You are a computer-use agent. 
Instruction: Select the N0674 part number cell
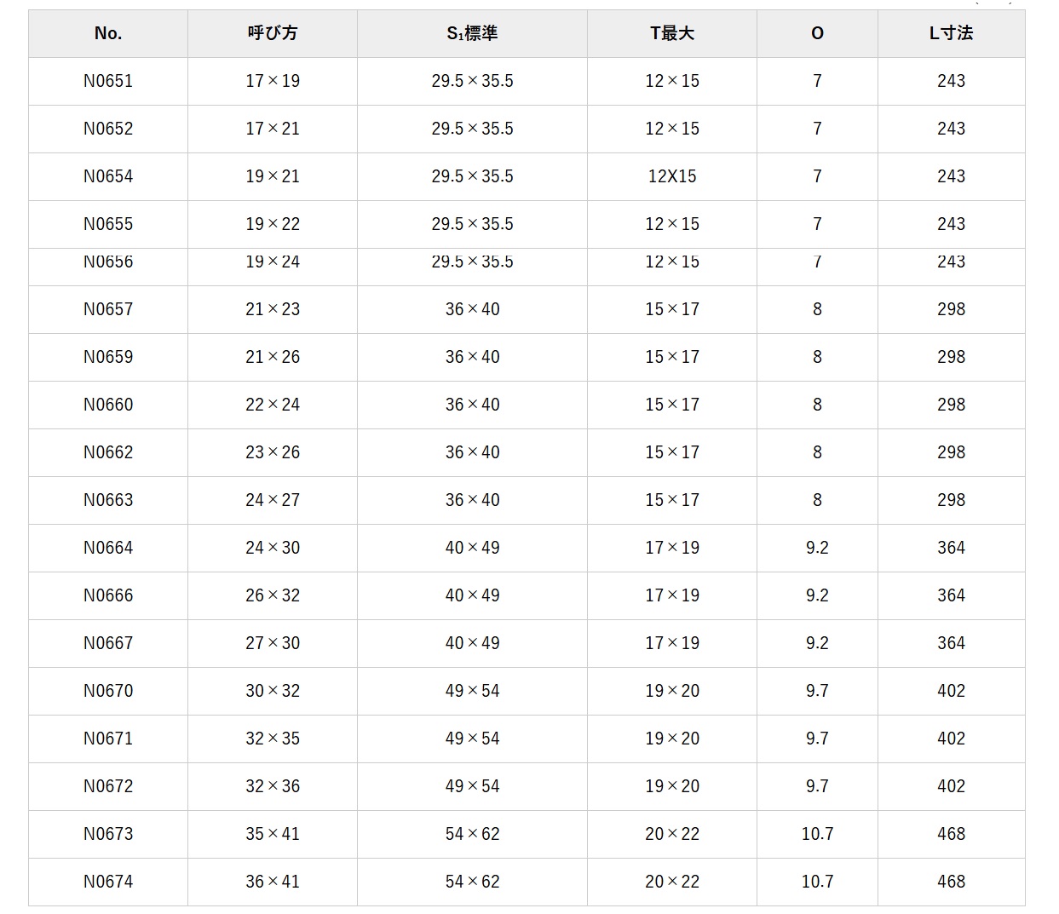[108, 882]
